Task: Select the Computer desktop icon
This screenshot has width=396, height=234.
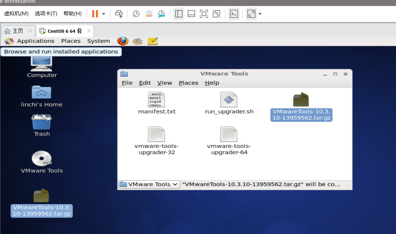Action: (42, 67)
